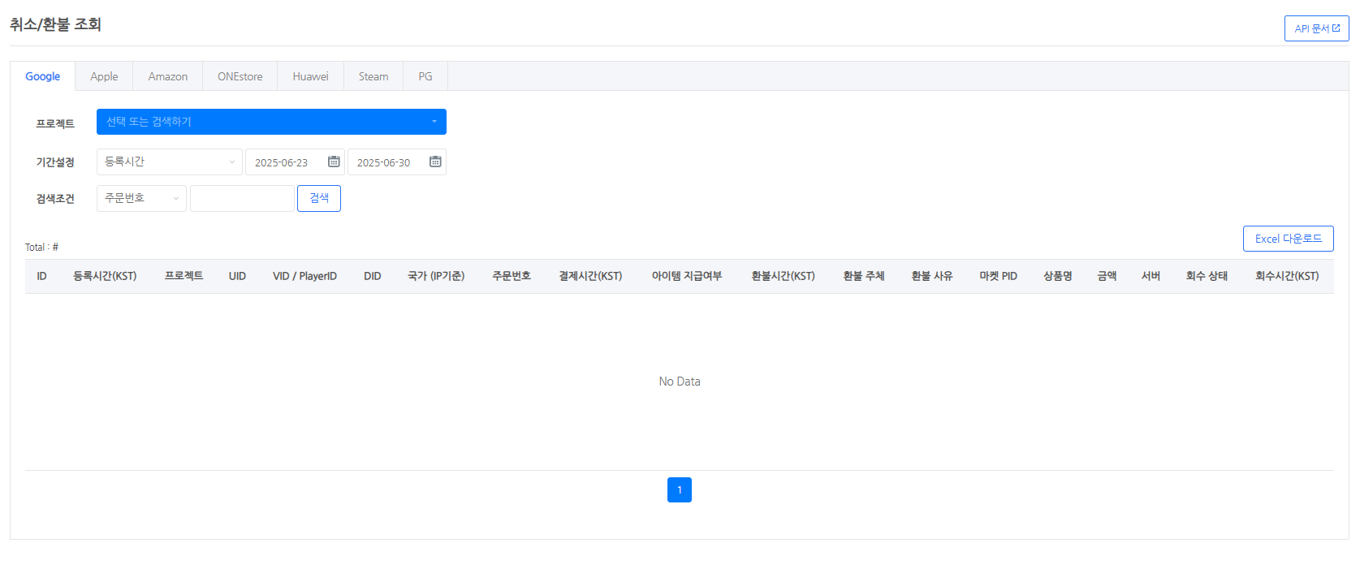Switch to the PG tab
Screen dimensions: 1360x569
425,76
